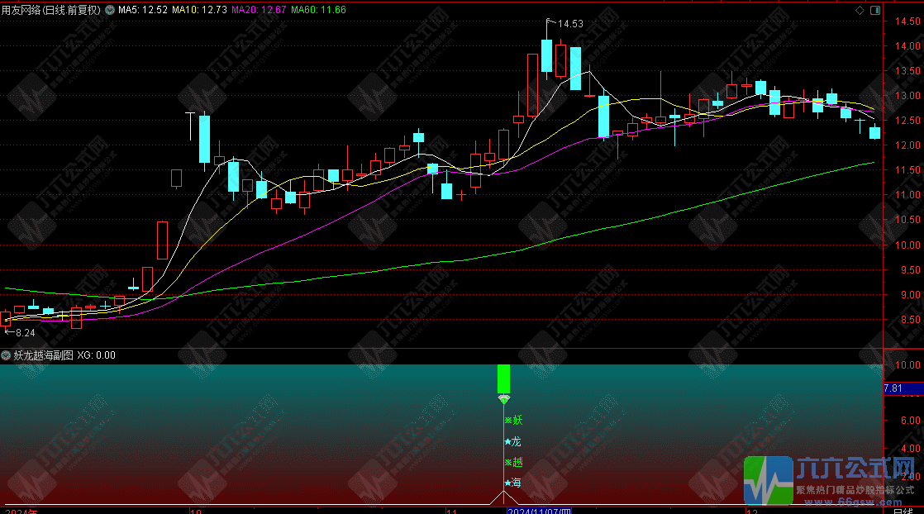Screen dimensions: 924x514
Task: Click the 六六公式网 logo icon
Action: pyautogui.click(x=769, y=480)
